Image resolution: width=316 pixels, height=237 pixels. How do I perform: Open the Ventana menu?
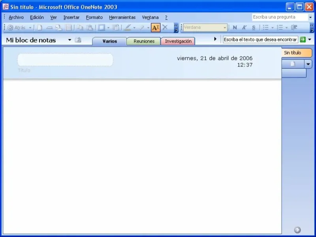150,17
